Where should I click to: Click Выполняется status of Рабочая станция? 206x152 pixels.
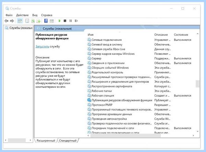coord(183,96)
